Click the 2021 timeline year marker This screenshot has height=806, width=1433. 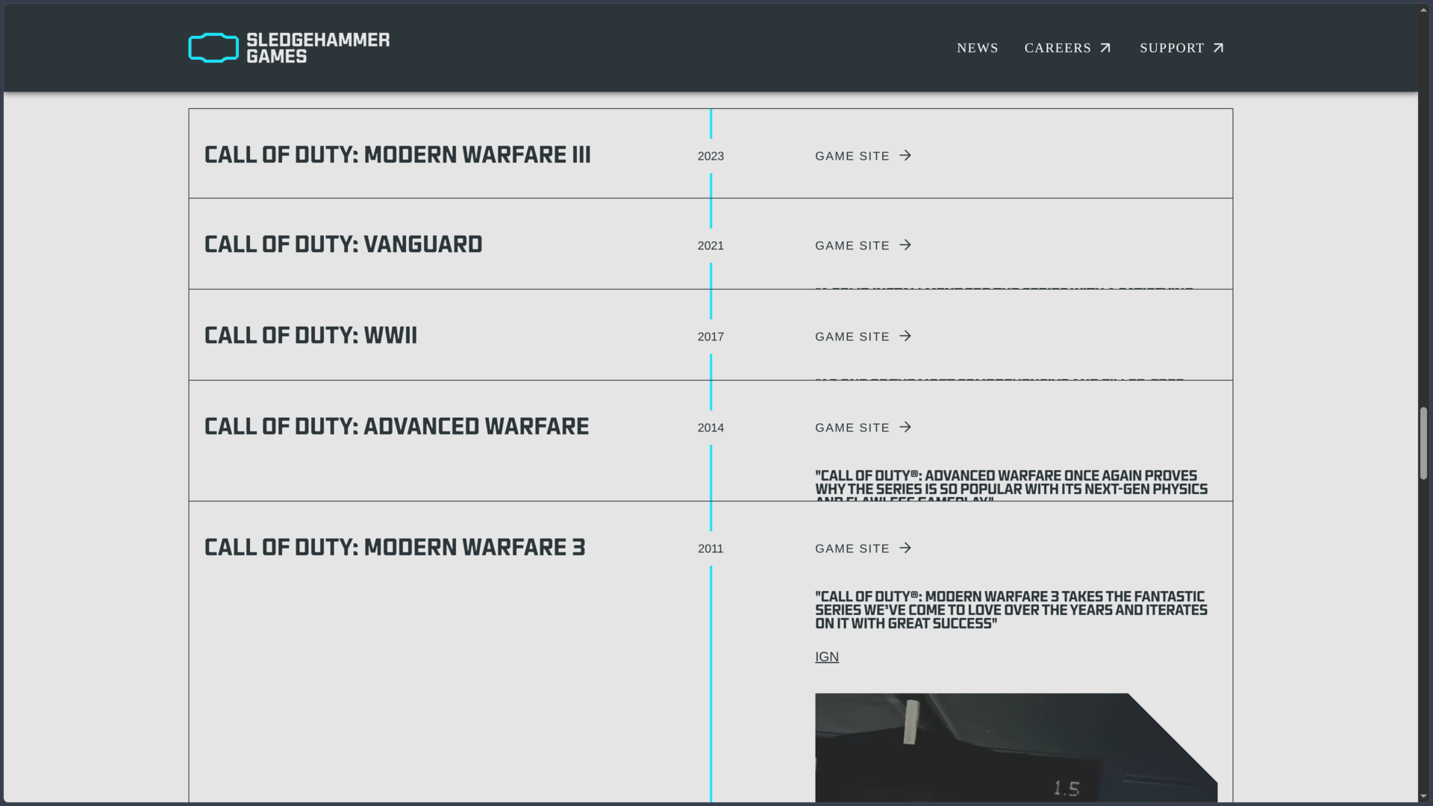[711, 246]
